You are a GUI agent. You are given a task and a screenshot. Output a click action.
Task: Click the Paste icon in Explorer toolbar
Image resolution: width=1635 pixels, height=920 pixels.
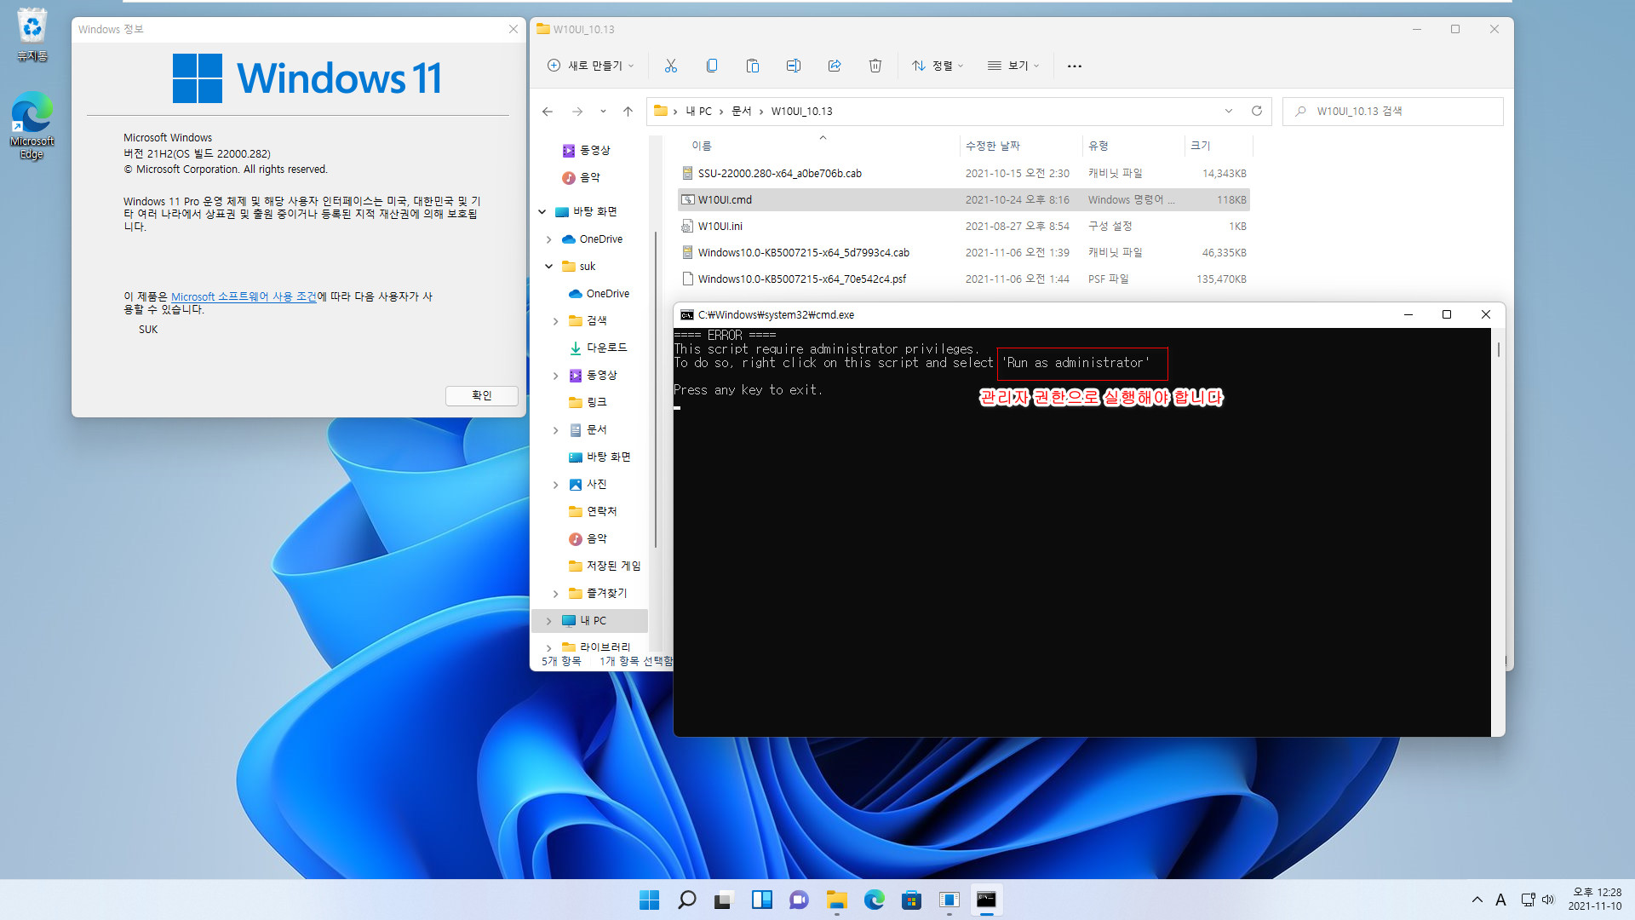point(753,66)
